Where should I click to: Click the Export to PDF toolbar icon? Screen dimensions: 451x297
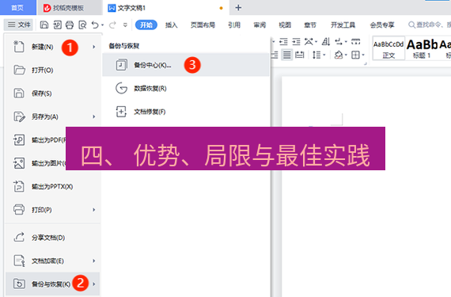click(x=57, y=25)
